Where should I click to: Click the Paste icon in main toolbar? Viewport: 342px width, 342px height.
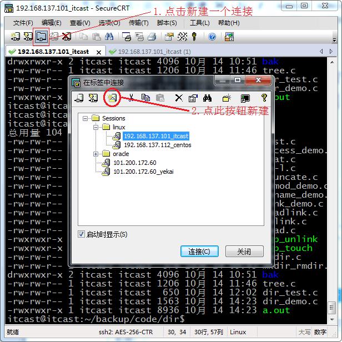[97, 37]
